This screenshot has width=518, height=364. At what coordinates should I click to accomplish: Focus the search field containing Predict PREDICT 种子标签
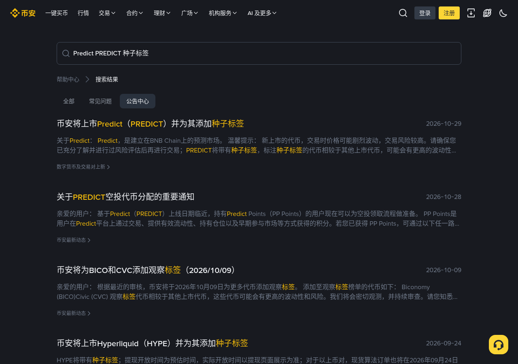(259, 53)
